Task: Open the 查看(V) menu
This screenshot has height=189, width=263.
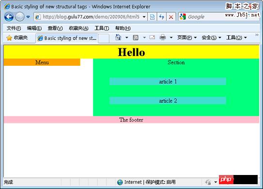Action: 55,28
